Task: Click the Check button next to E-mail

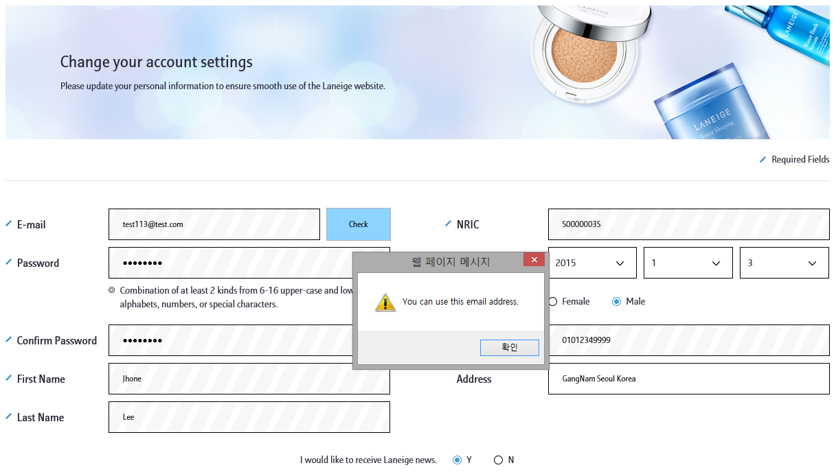Action: pos(359,224)
